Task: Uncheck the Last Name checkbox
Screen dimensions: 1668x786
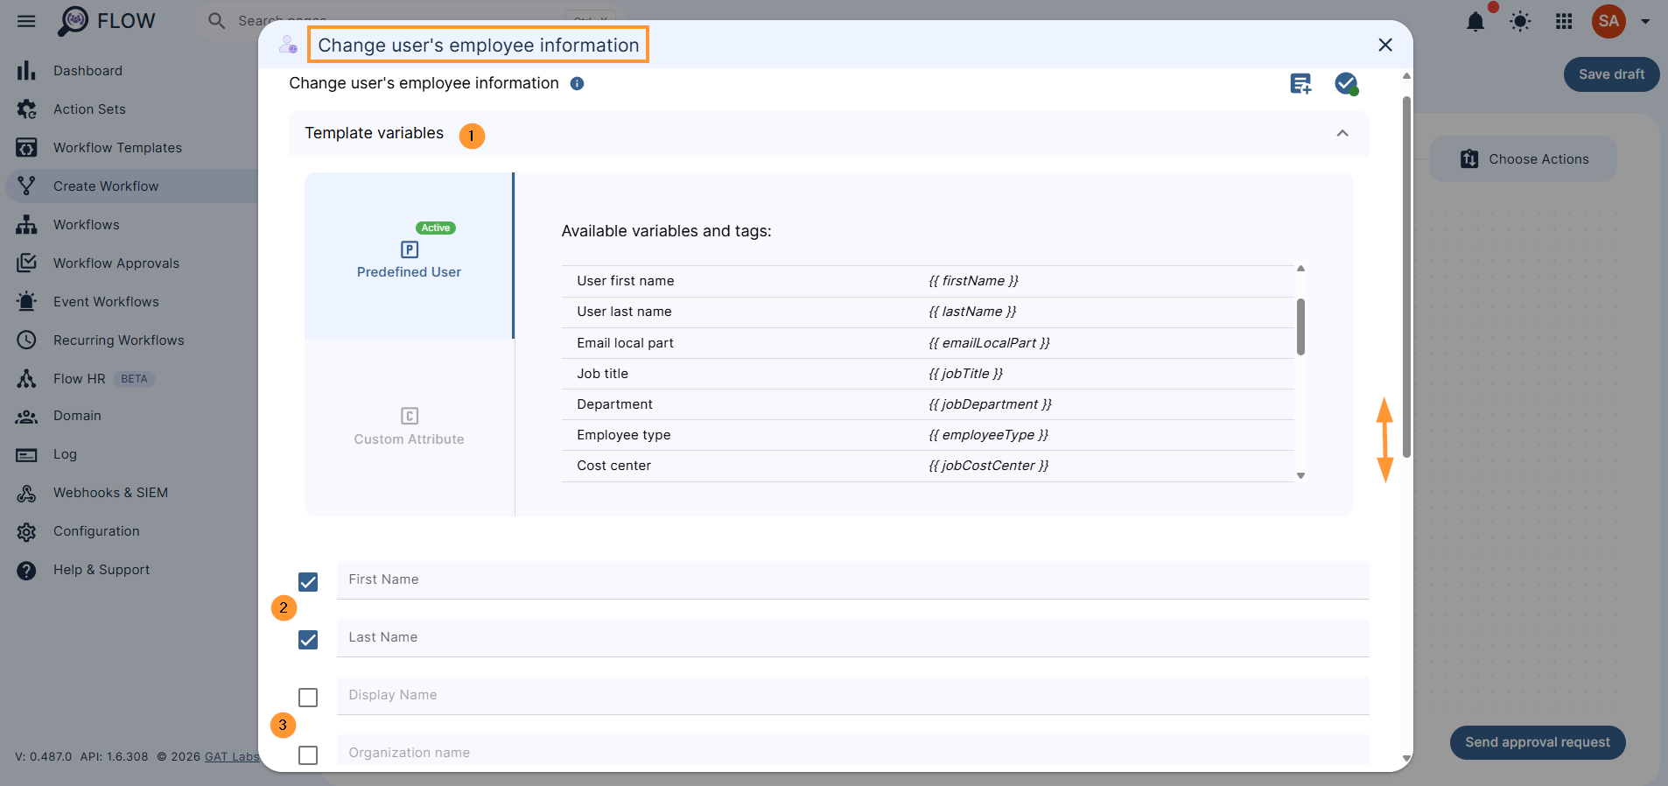Action: pos(308,640)
